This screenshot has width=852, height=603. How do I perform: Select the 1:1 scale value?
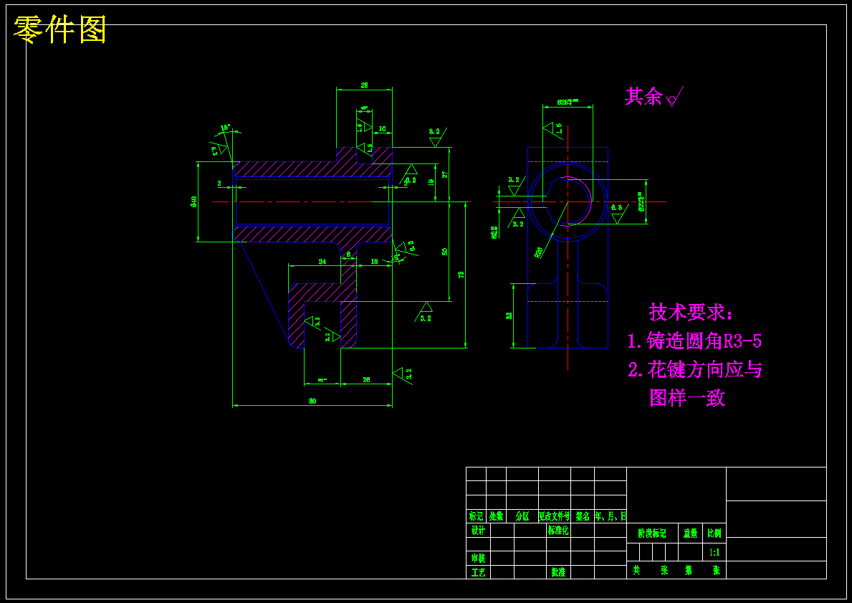pos(714,552)
